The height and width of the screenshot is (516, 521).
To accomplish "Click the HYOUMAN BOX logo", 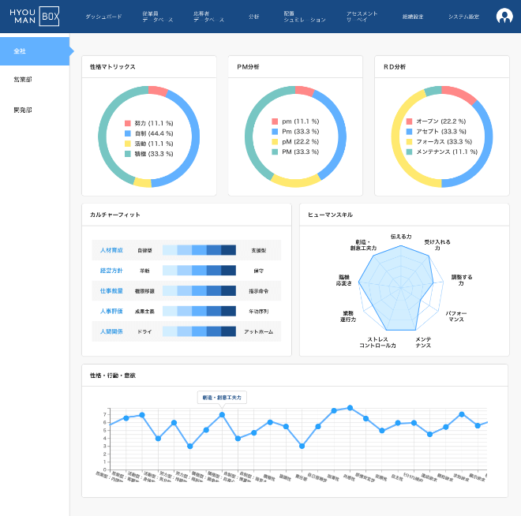I will pos(35,16).
